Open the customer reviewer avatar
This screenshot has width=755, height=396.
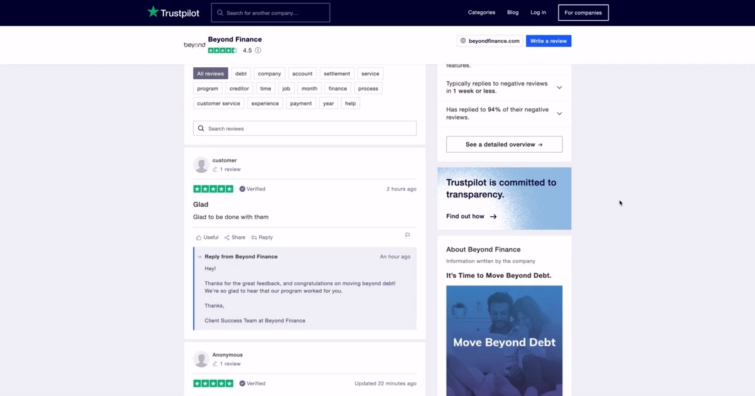pyautogui.click(x=201, y=165)
